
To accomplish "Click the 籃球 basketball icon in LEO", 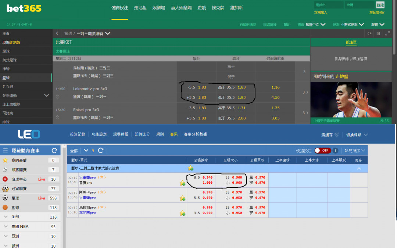I will [5, 207].
